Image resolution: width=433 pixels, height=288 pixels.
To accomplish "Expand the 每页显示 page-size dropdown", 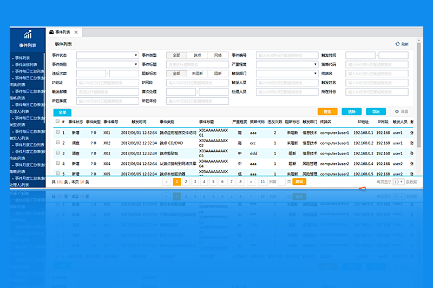I will pyautogui.click(x=398, y=182).
